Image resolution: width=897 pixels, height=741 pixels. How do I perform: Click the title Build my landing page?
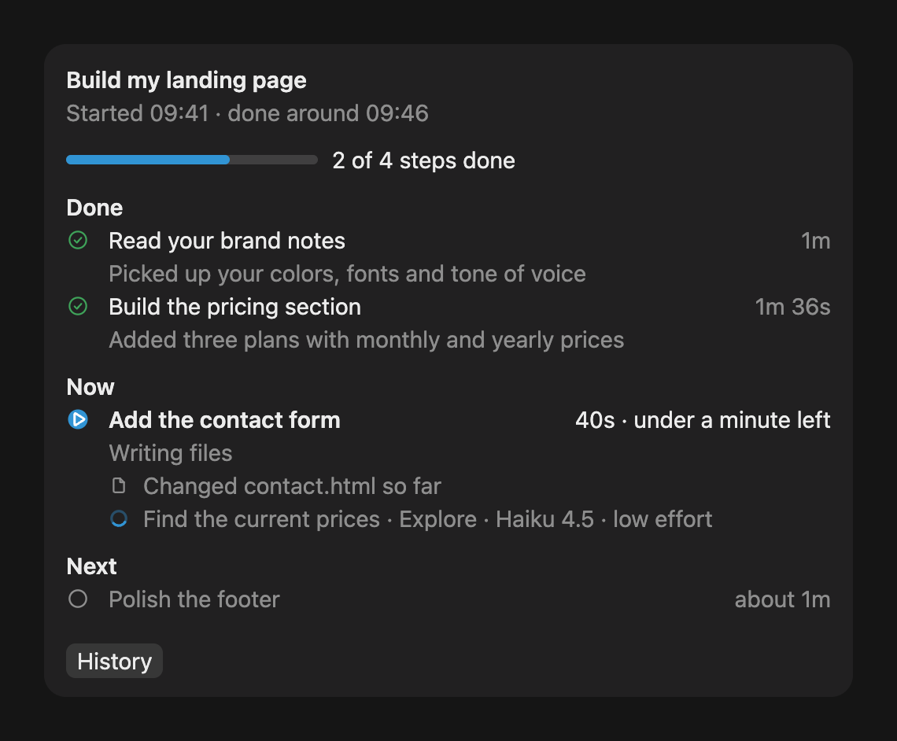(186, 80)
